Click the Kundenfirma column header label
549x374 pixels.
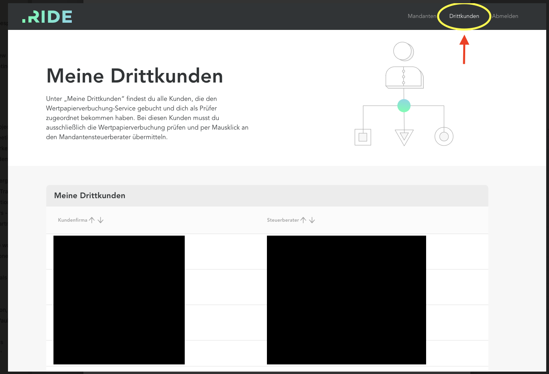tap(73, 220)
